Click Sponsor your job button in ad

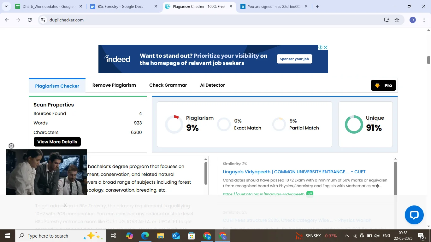tap(294, 59)
